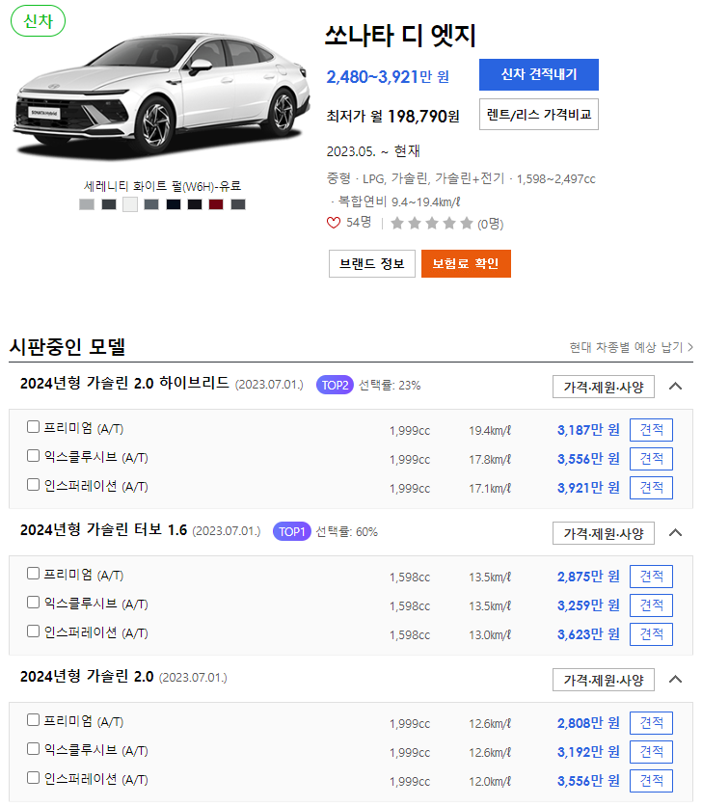Image resolution: width=702 pixels, height=806 pixels.
Task: Click the heart like icon
Action: [334, 223]
